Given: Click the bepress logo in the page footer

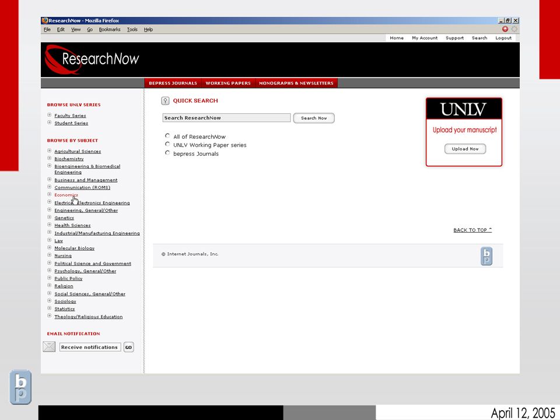Looking at the screenshot, I should coord(486,256).
